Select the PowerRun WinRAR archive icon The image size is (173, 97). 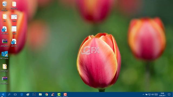pyautogui.click(x=5, y=80)
